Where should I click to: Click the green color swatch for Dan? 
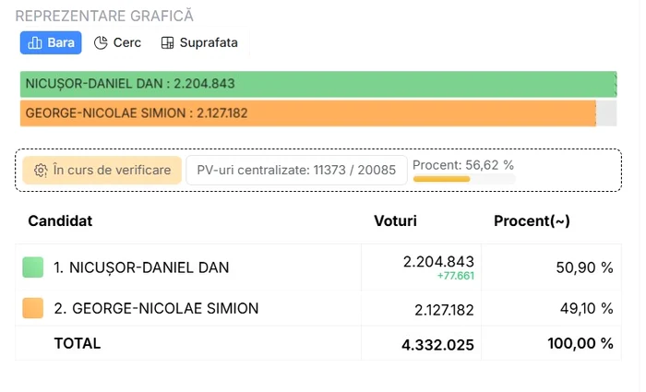coord(33,267)
